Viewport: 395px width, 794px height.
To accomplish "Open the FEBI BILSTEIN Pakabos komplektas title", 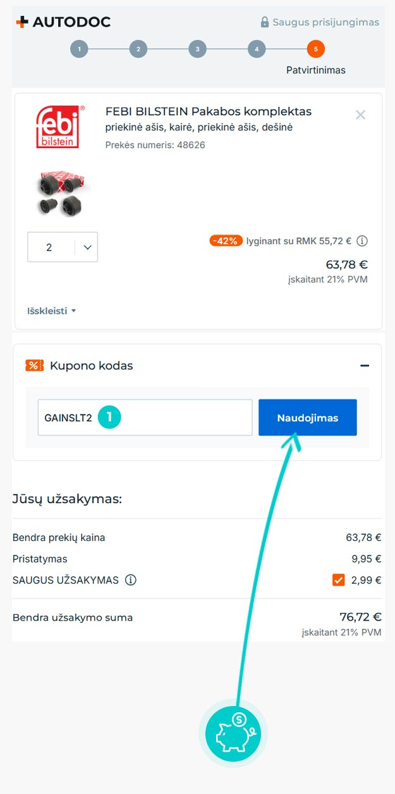I will (x=209, y=111).
